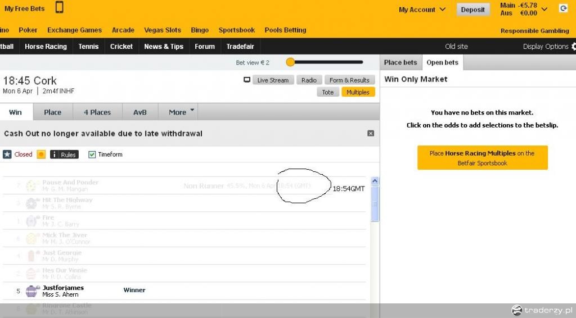The height and width of the screenshot is (318, 576).
Task: Click the Deposit button
Action: [472, 10]
